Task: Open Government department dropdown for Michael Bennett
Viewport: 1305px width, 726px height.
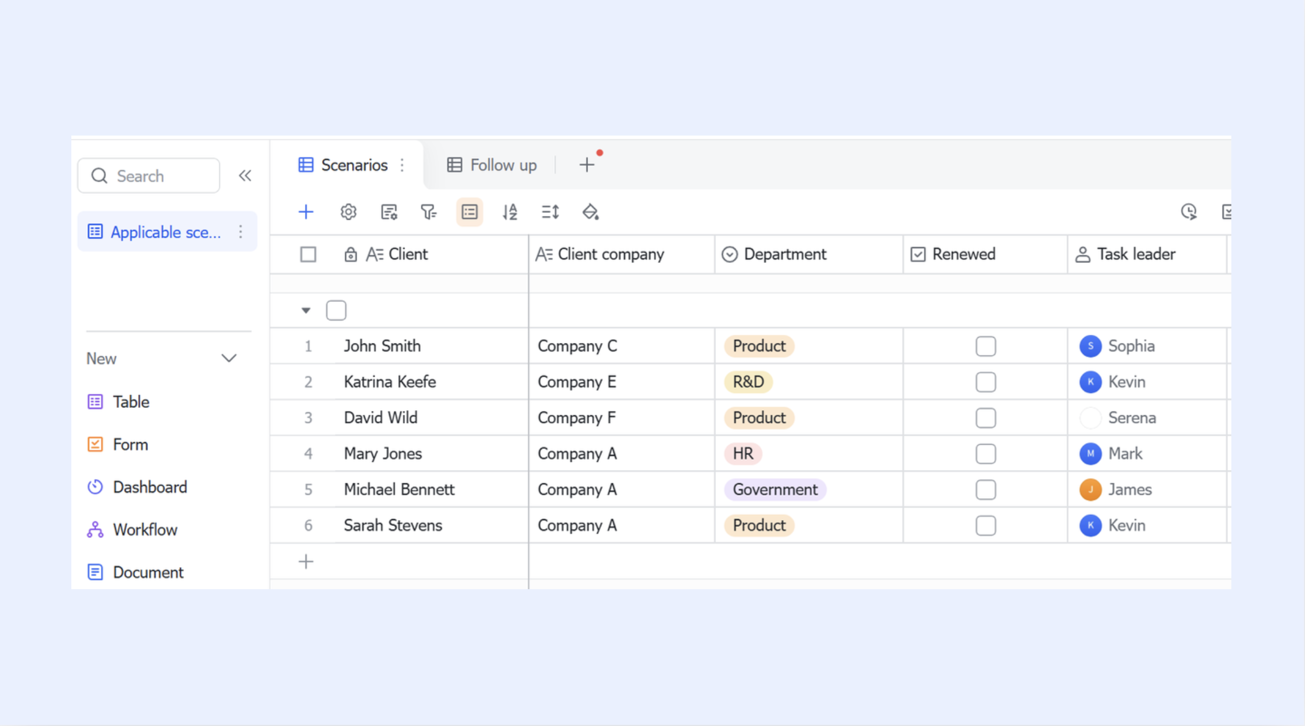Action: click(x=775, y=490)
